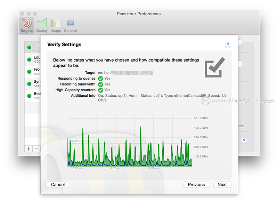The height and width of the screenshot is (201, 278).
Task: Click the 12:29 pm time label
Action: [115, 168]
